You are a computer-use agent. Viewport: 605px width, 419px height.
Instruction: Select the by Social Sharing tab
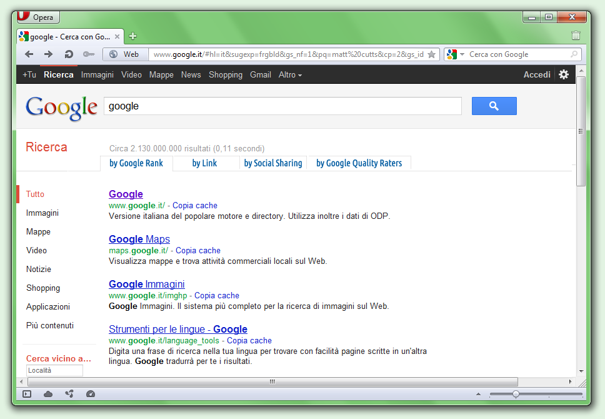pos(273,163)
